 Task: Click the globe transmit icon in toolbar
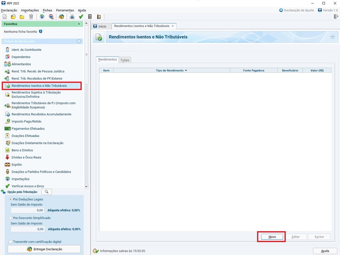tap(61, 17)
